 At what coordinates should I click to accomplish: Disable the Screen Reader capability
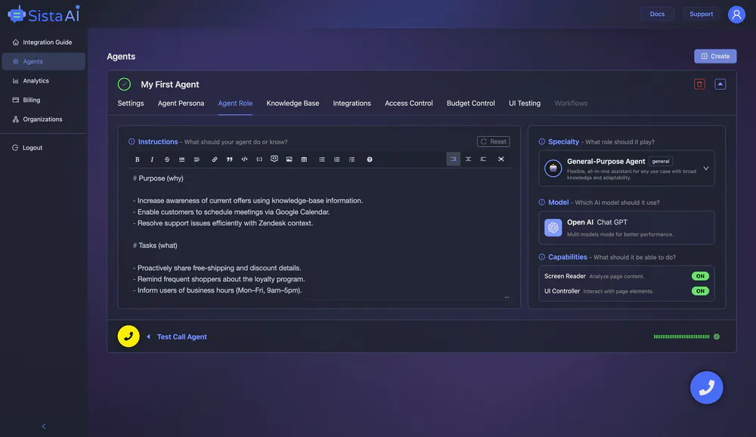click(x=700, y=276)
